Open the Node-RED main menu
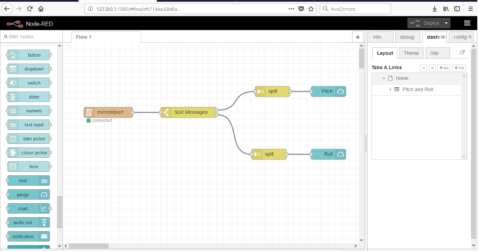Screen dimensions: 478x251 466,23
